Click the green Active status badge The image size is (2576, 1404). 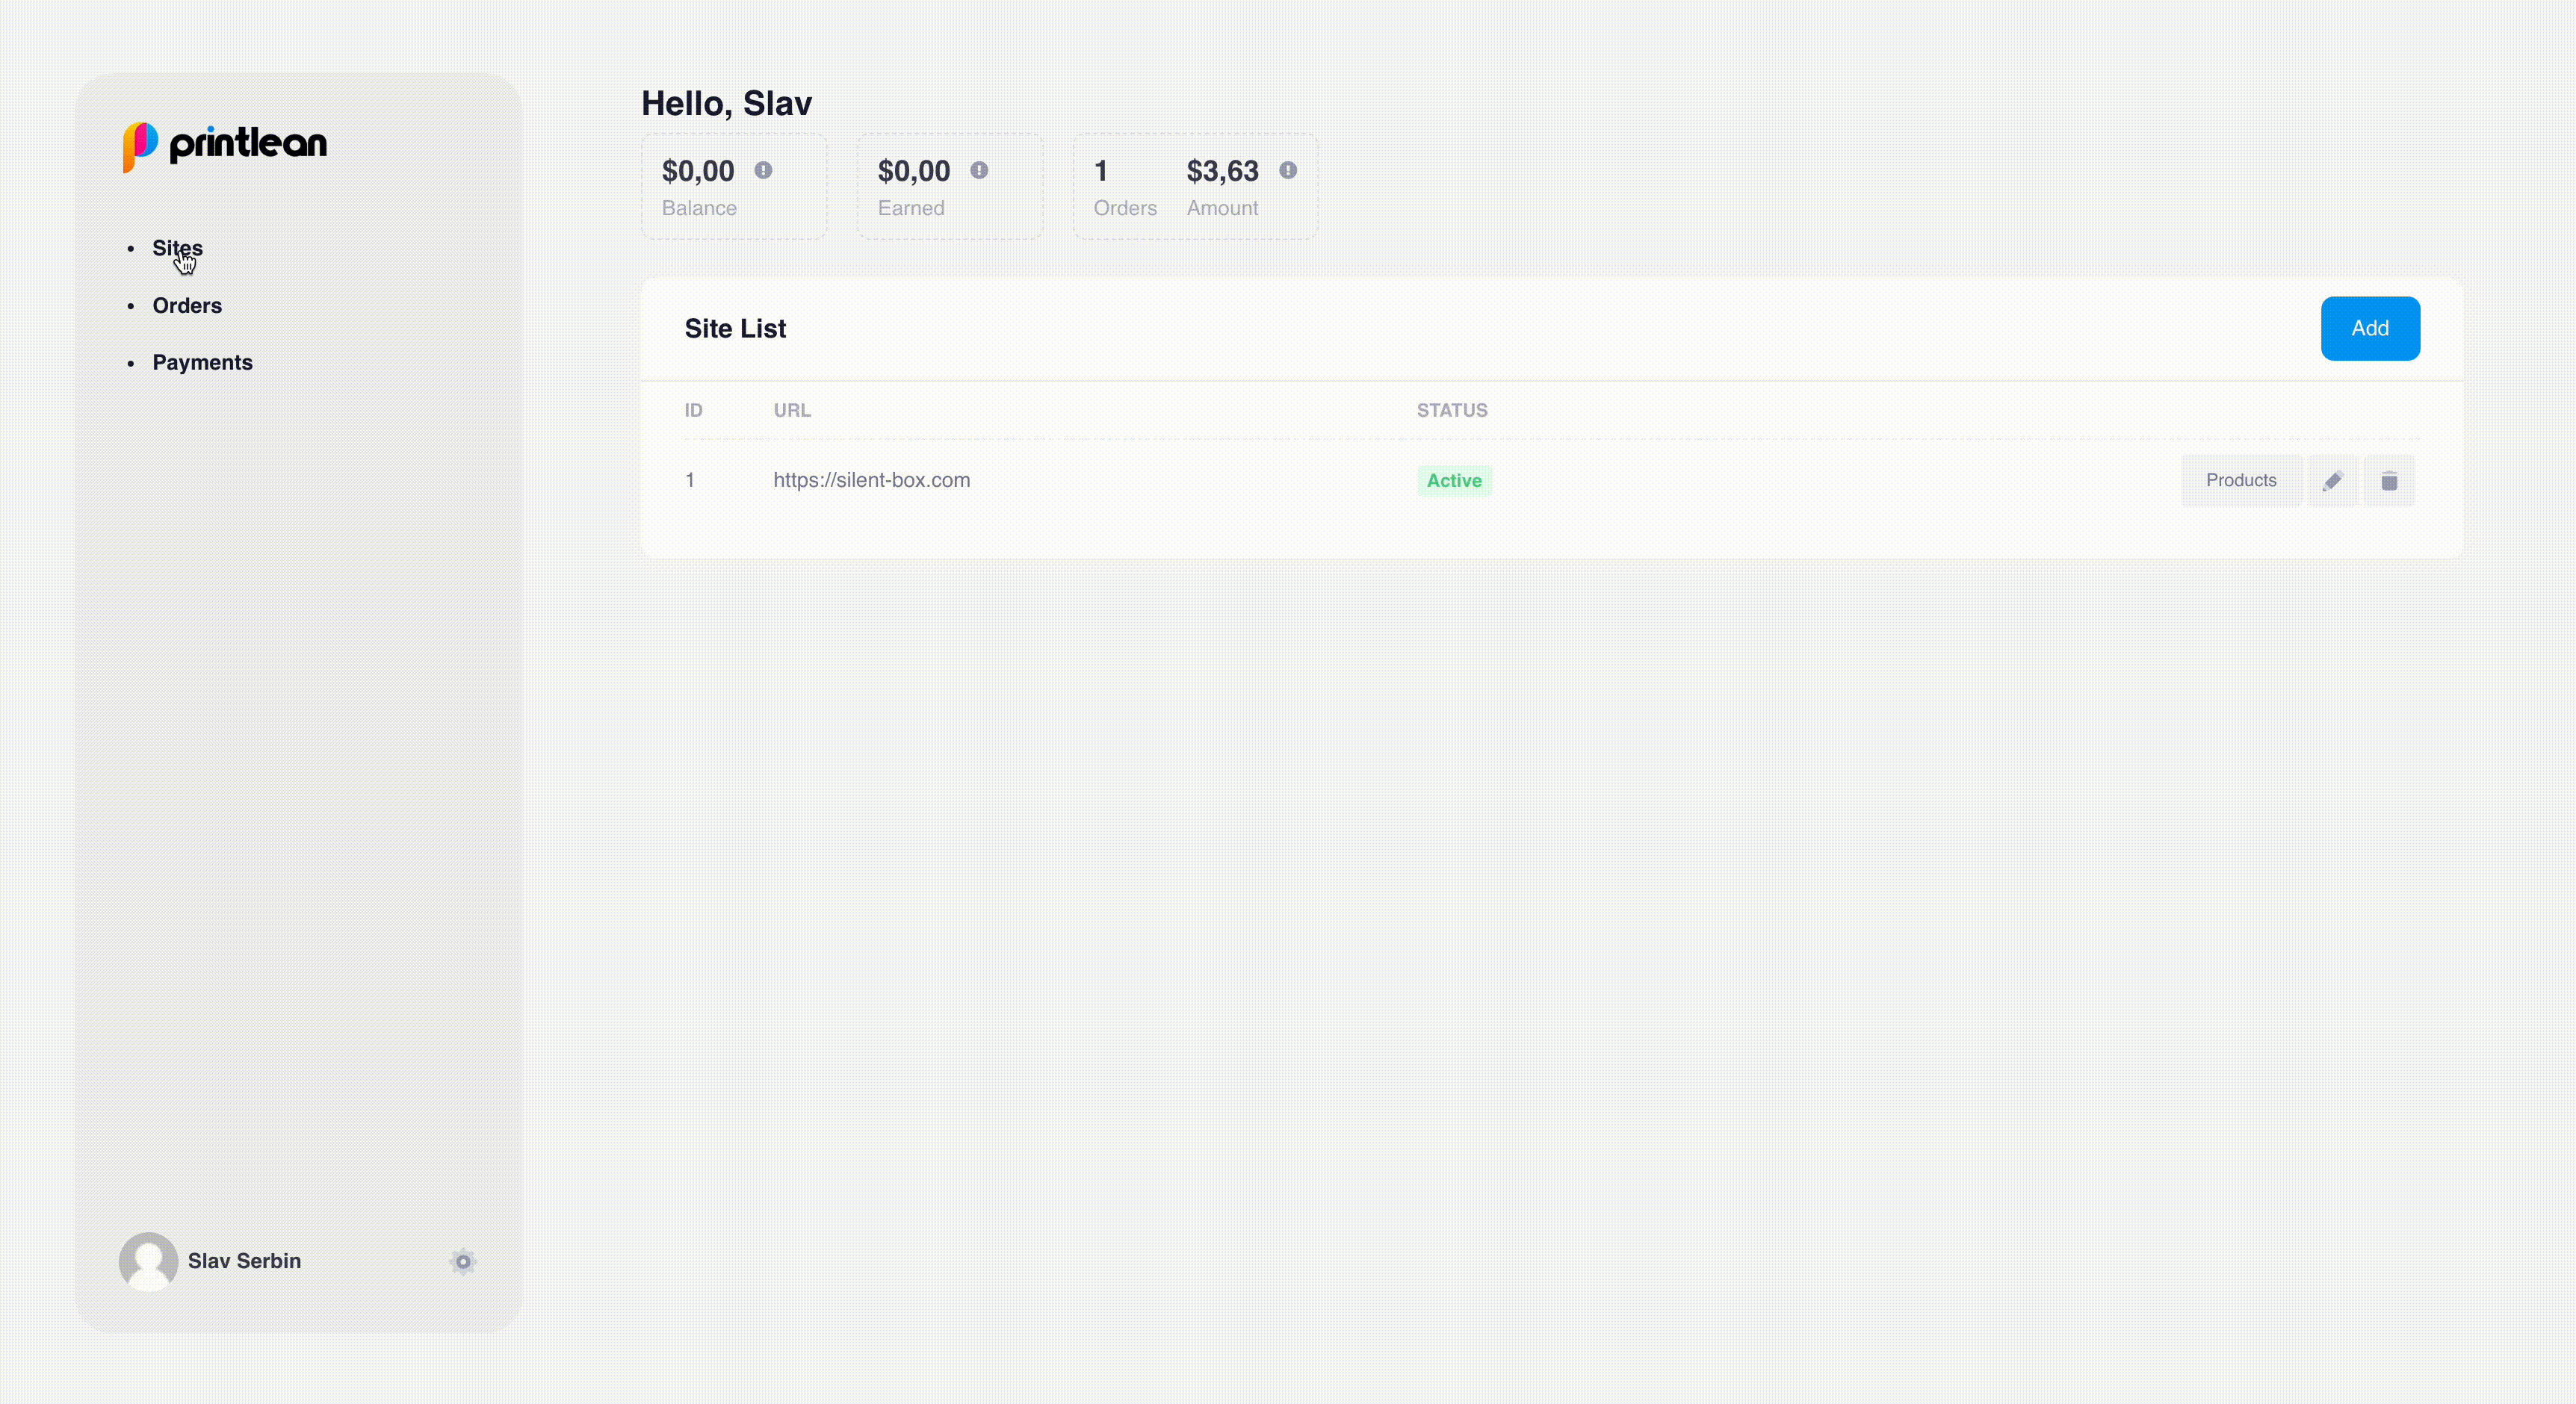(1453, 481)
